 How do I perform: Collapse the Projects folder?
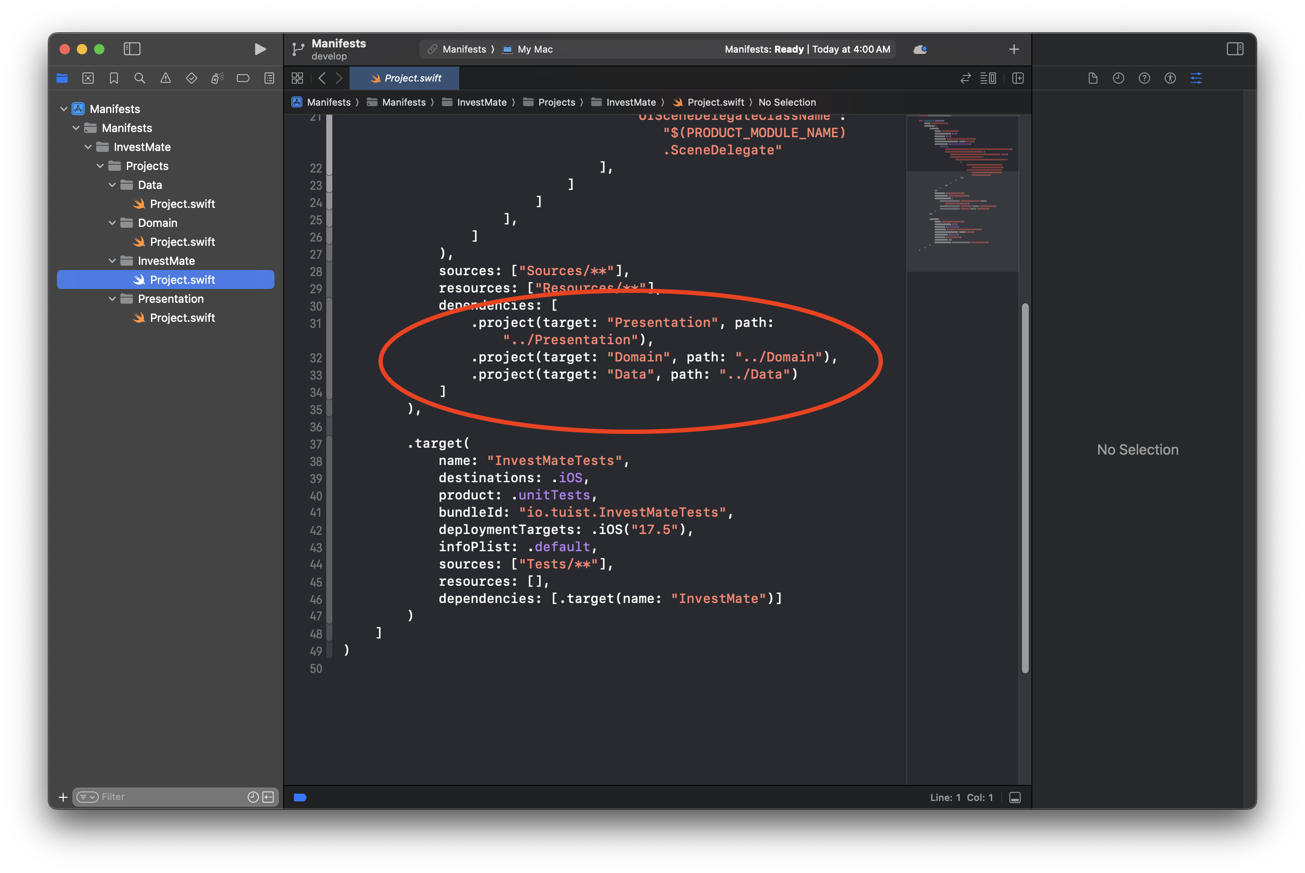[x=100, y=166]
